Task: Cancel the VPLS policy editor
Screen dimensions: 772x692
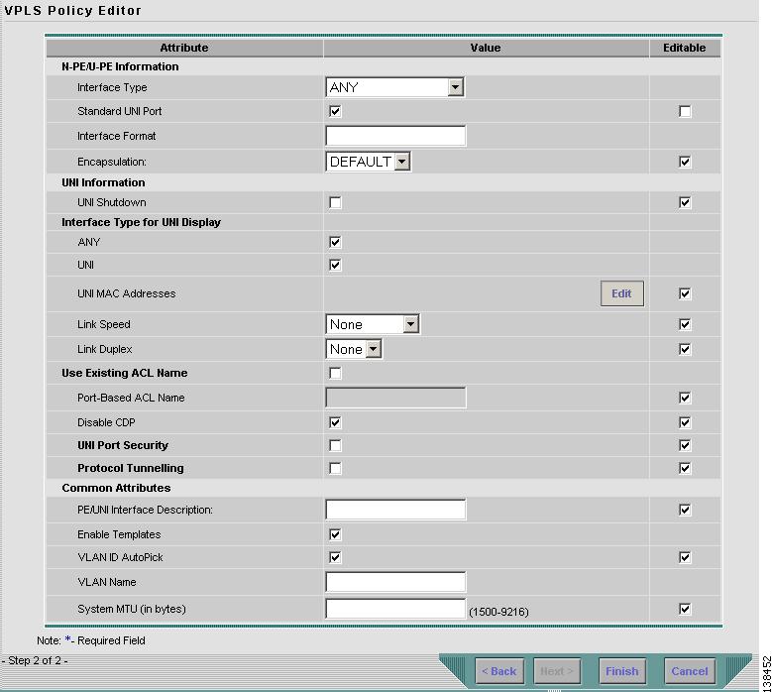Action: click(690, 671)
